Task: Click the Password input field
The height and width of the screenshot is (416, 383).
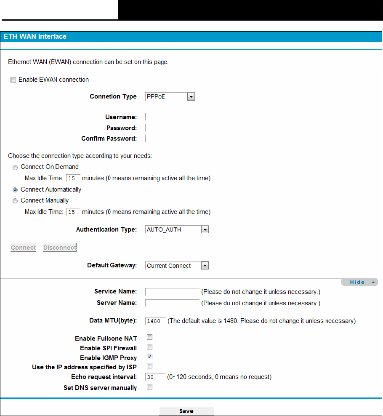Action: pos(172,128)
